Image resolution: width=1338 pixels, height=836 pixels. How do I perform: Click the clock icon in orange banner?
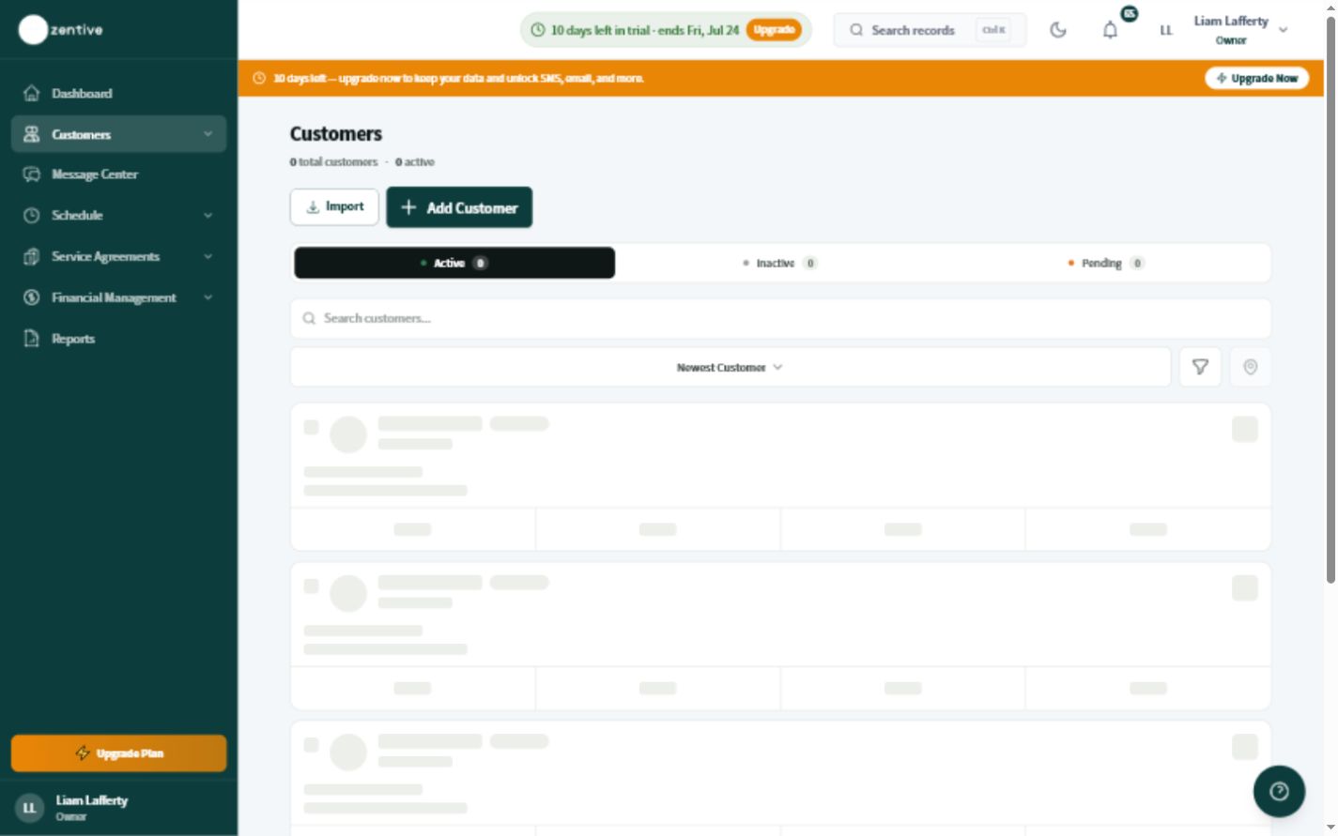tap(259, 78)
